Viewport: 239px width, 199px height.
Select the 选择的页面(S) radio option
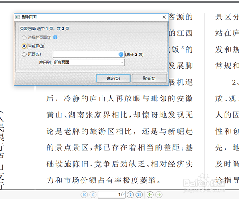pyautogui.click(x=24, y=37)
